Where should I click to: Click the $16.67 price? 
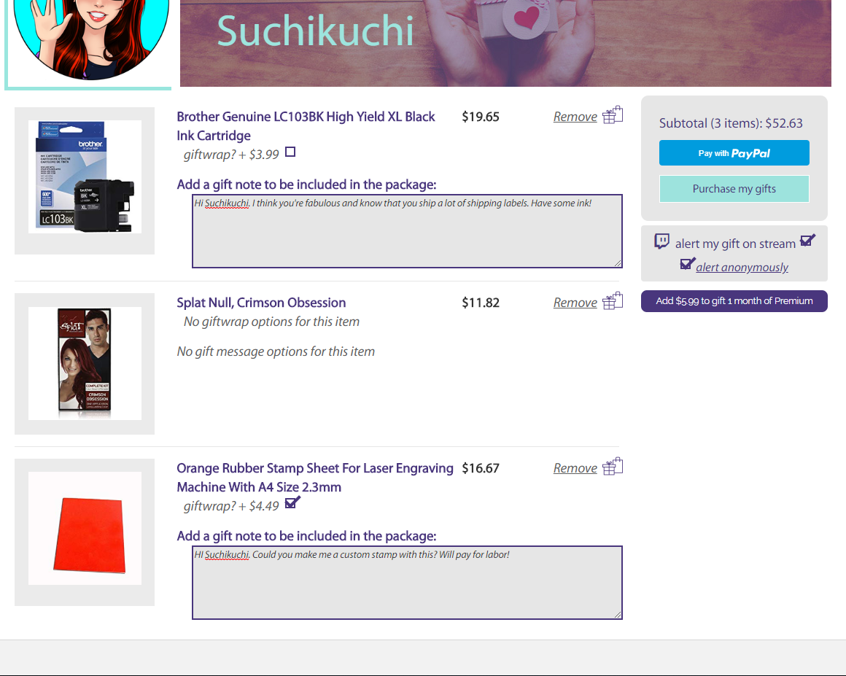tap(480, 468)
